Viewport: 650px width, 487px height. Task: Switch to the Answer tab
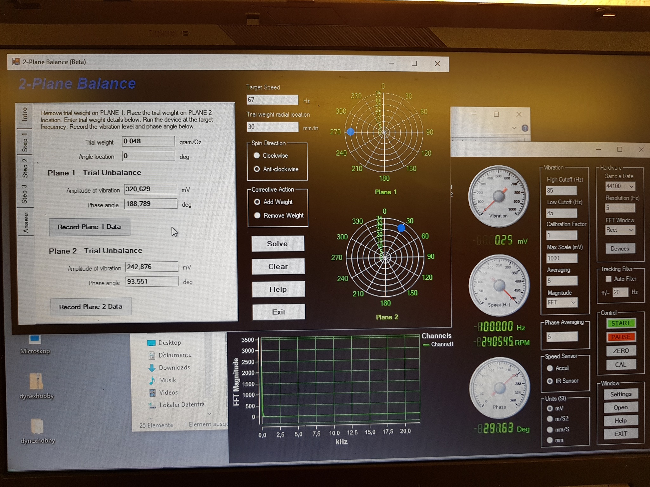click(26, 221)
